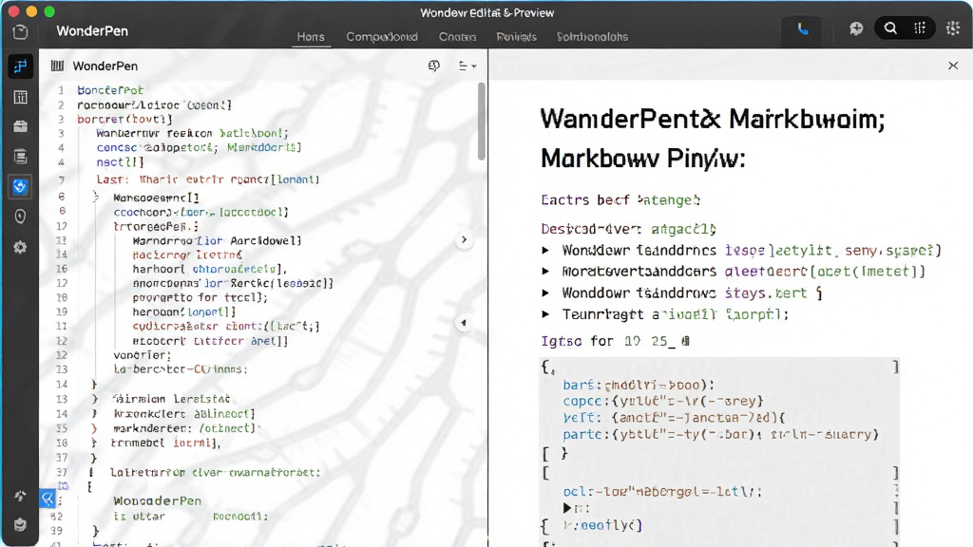Screen dimensions: 973x547
Task: Expand the 'Moratevertsanddcars' preview item
Action: [x=545, y=272]
